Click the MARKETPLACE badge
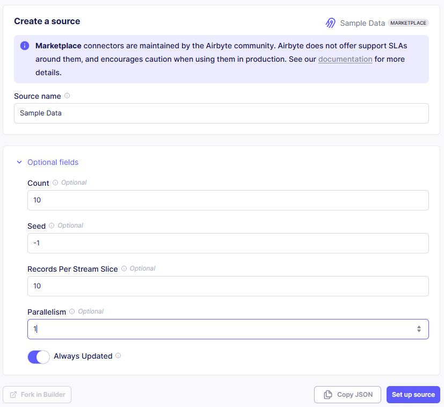The image size is (444, 407). pos(409,23)
